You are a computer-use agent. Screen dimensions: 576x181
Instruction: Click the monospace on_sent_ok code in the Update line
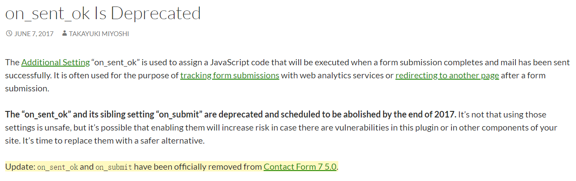click(x=57, y=167)
